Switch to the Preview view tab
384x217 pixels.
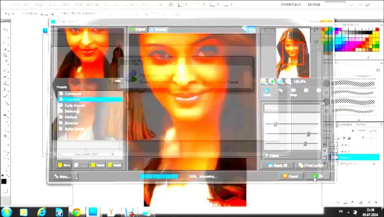[x=158, y=29]
